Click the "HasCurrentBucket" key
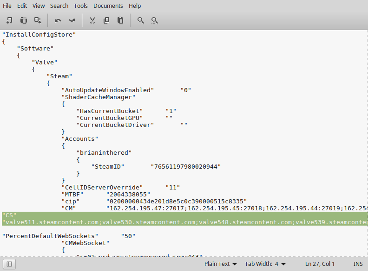 (x=110, y=111)
